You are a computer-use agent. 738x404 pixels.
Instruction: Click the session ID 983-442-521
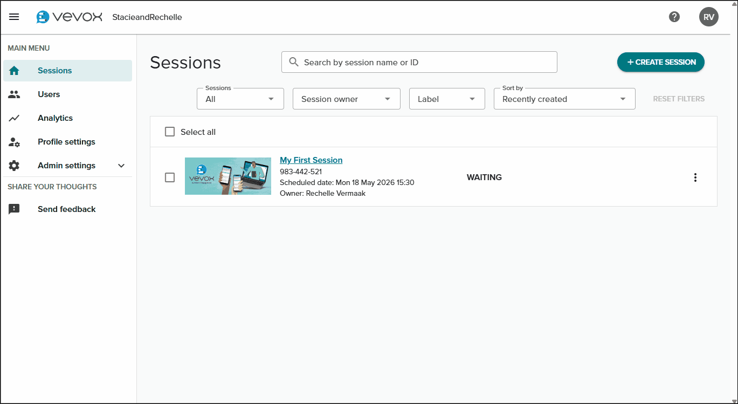(x=301, y=172)
